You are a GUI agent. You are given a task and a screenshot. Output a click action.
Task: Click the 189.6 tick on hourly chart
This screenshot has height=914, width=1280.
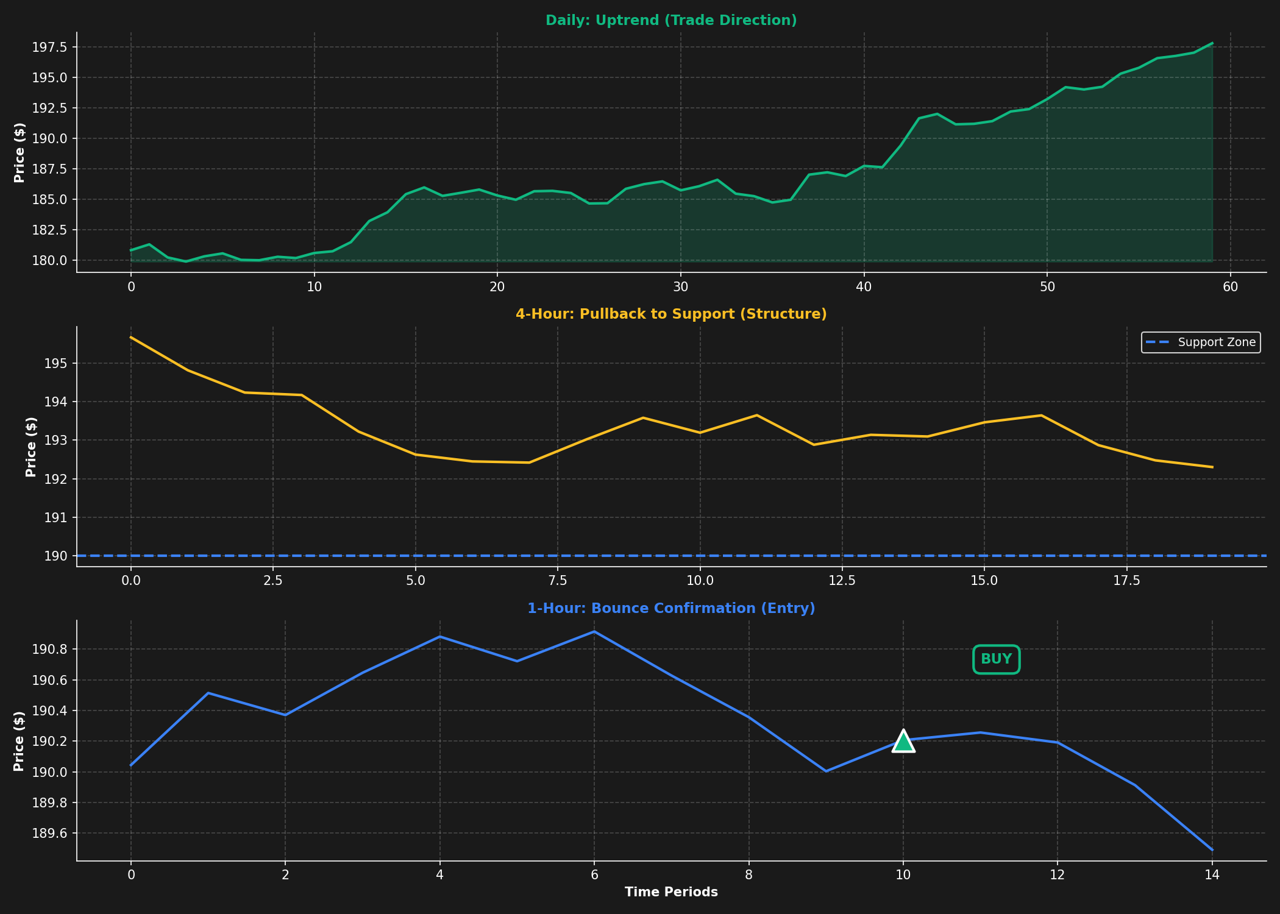(x=51, y=834)
